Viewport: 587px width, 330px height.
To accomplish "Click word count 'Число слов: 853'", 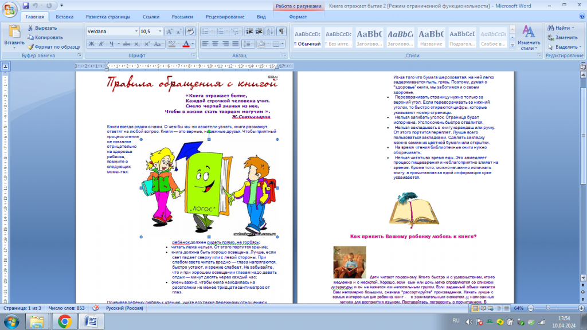I will pos(66,308).
